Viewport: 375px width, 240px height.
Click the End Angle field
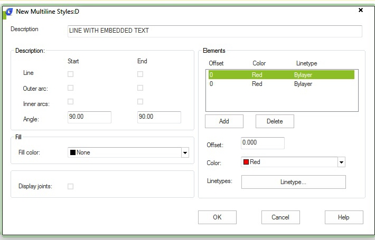[x=159, y=117]
